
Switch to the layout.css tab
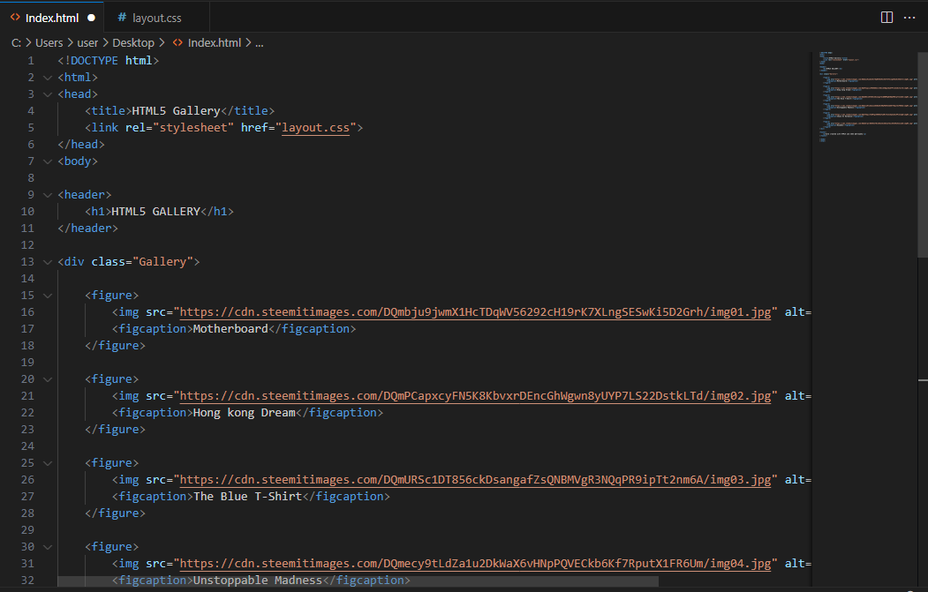pyautogui.click(x=157, y=18)
